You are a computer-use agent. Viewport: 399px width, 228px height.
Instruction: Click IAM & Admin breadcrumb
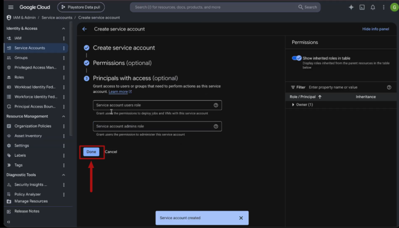point(24,17)
